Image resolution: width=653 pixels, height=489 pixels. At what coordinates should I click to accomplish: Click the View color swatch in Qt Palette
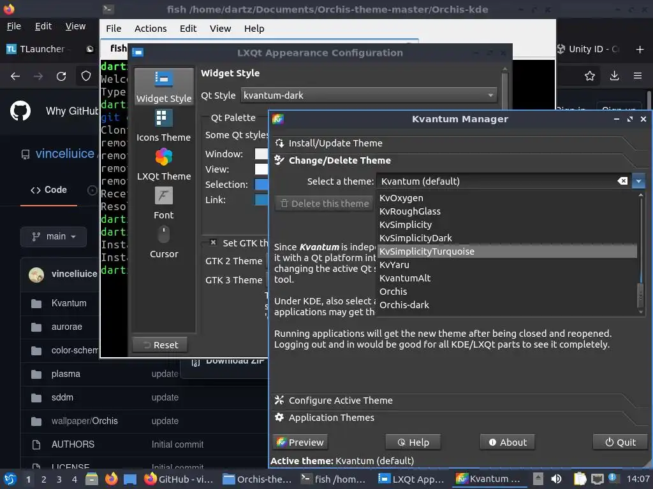tap(261, 169)
